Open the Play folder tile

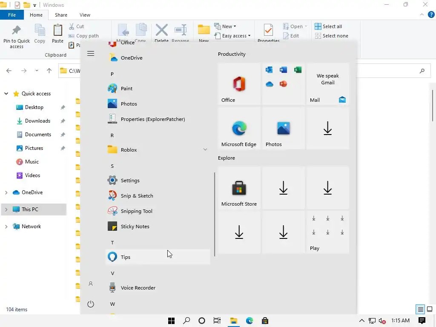(x=327, y=232)
